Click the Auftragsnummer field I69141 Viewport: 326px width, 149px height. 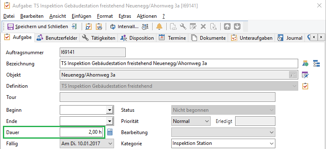coord(92,52)
